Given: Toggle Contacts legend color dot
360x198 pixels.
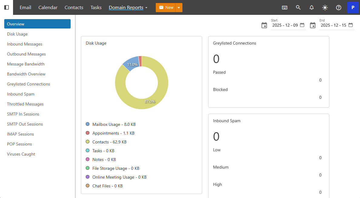Looking at the screenshot, I should pos(88,142).
